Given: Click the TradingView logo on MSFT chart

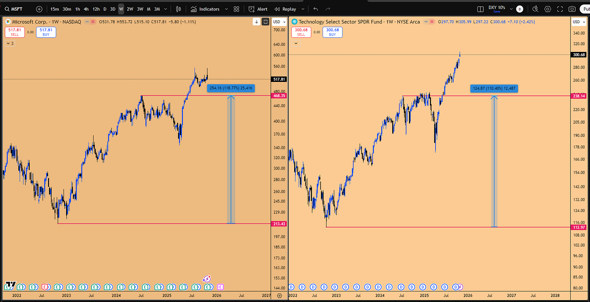Looking at the screenshot, I should point(11,285).
